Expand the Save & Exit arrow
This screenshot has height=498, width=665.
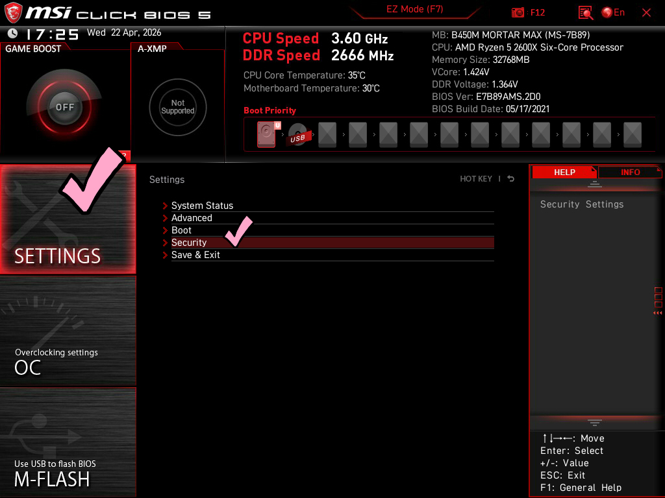point(165,255)
